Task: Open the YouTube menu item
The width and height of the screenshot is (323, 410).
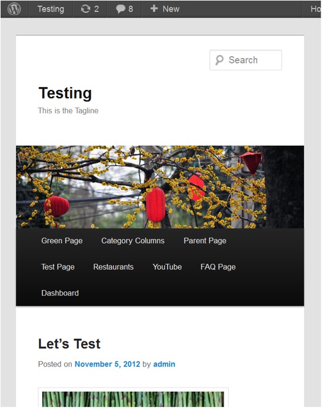Action: (x=167, y=267)
